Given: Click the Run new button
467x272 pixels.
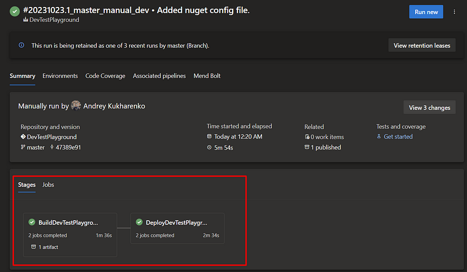Looking at the screenshot, I should [x=426, y=12].
